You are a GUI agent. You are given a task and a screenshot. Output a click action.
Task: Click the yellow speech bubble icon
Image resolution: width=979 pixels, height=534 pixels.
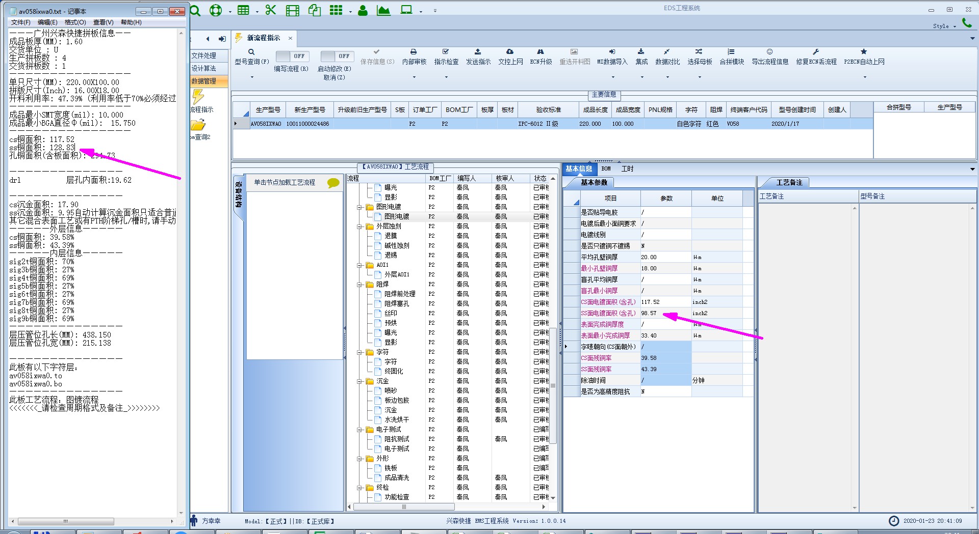point(333,183)
